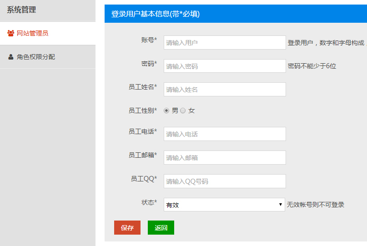Select the 男 gender radio button
This screenshot has width=367, height=246.
[x=166, y=110]
